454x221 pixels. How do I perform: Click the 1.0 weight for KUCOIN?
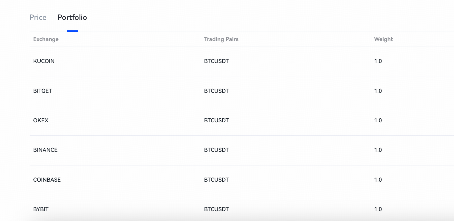pyautogui.click(x=378, y=61)
